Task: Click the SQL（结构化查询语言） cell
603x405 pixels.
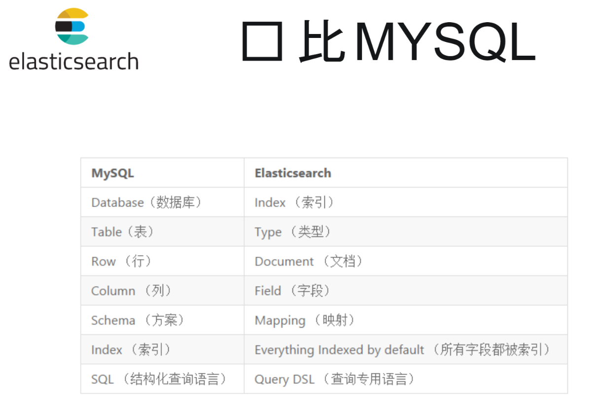Action: [162, 379]
